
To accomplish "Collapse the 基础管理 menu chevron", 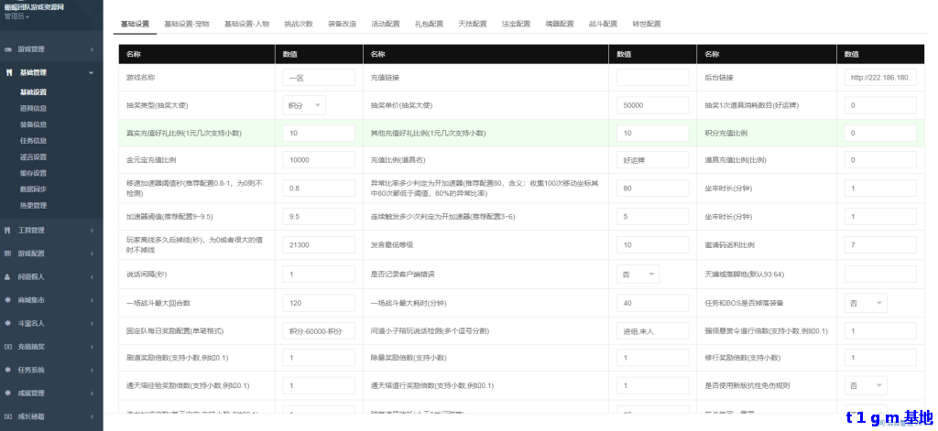I will coord(91,71).
